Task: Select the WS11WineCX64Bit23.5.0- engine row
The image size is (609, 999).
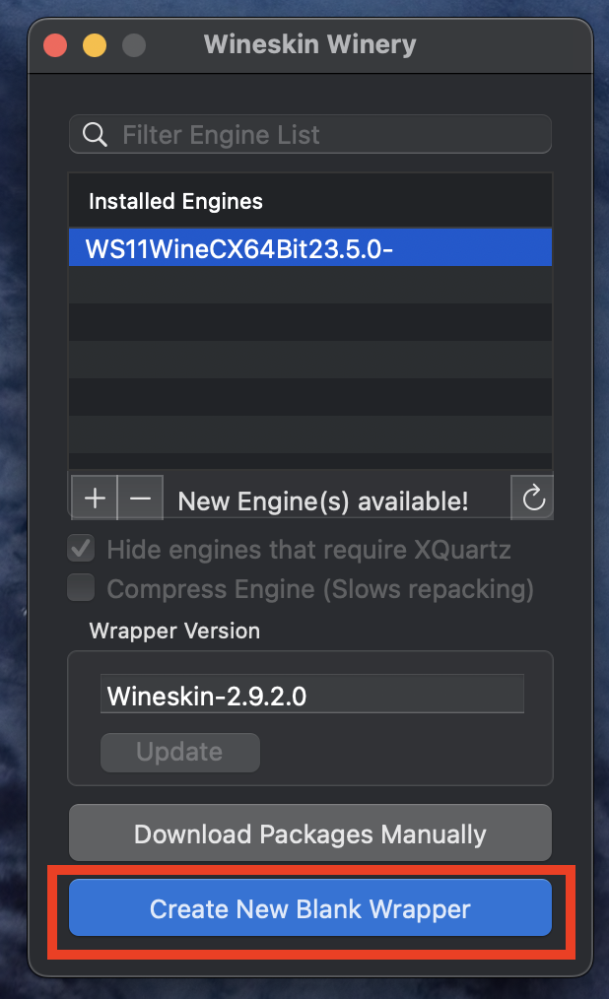Action: tap(310, 248)
